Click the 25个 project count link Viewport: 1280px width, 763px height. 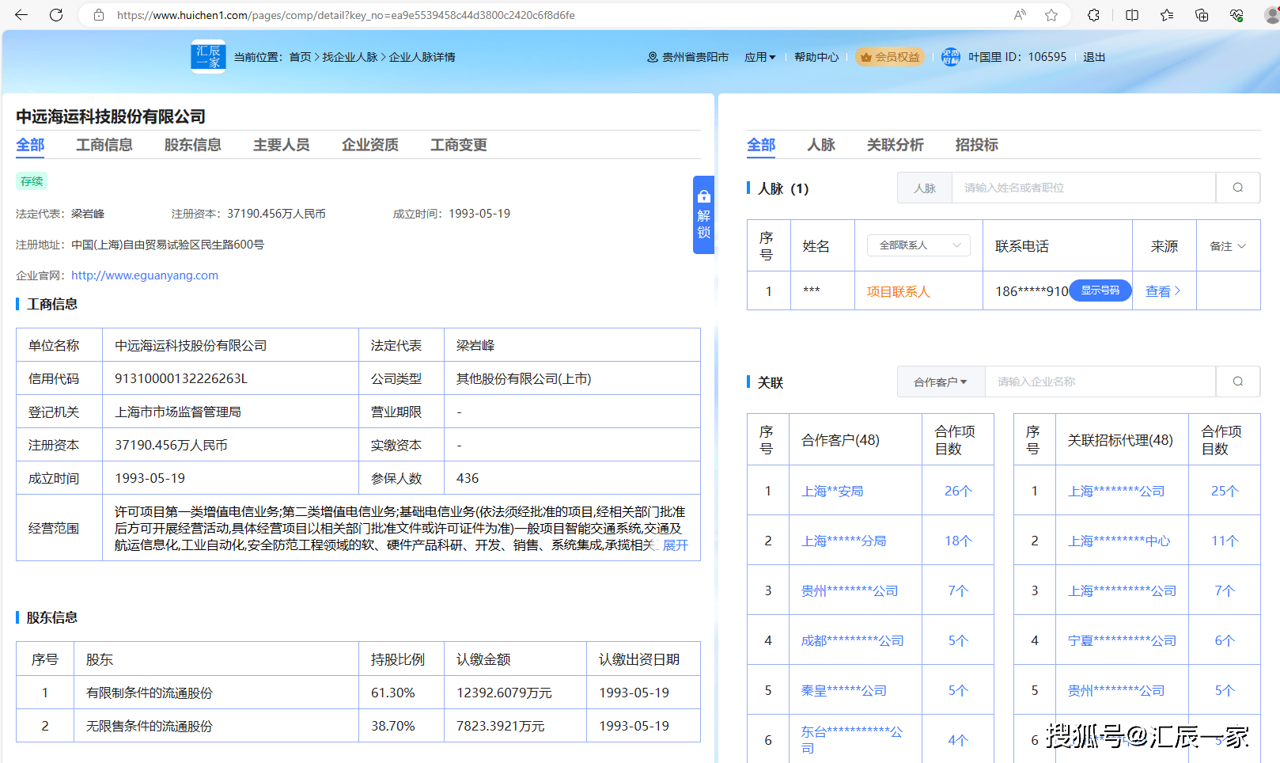click(1225, 491)
